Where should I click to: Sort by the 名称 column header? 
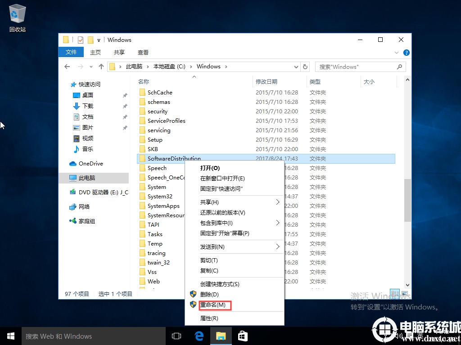(x=144, y=82)
